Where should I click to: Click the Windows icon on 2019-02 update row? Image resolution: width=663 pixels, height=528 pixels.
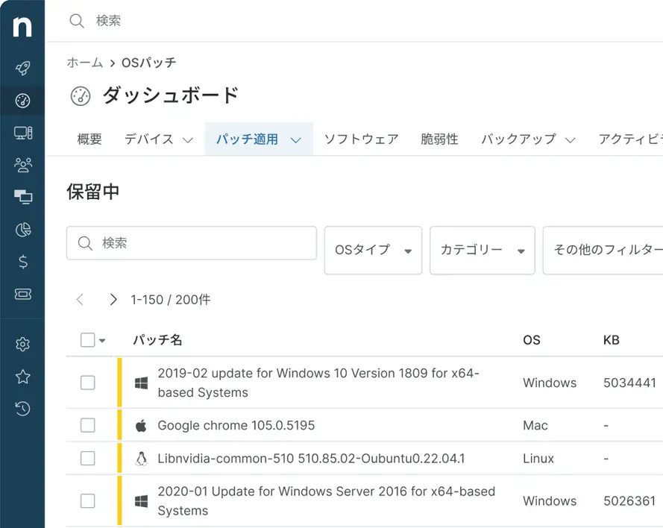(x=141, y=383)
